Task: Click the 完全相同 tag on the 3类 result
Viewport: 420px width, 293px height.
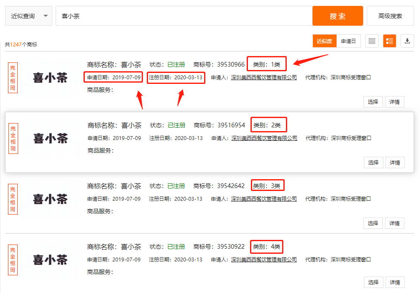Action: pyautogui.click(x=13, y=199)
